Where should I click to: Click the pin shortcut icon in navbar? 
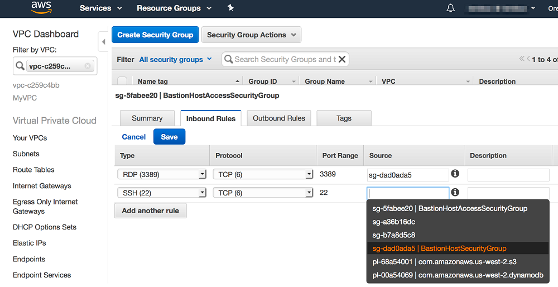pos(230,8)
